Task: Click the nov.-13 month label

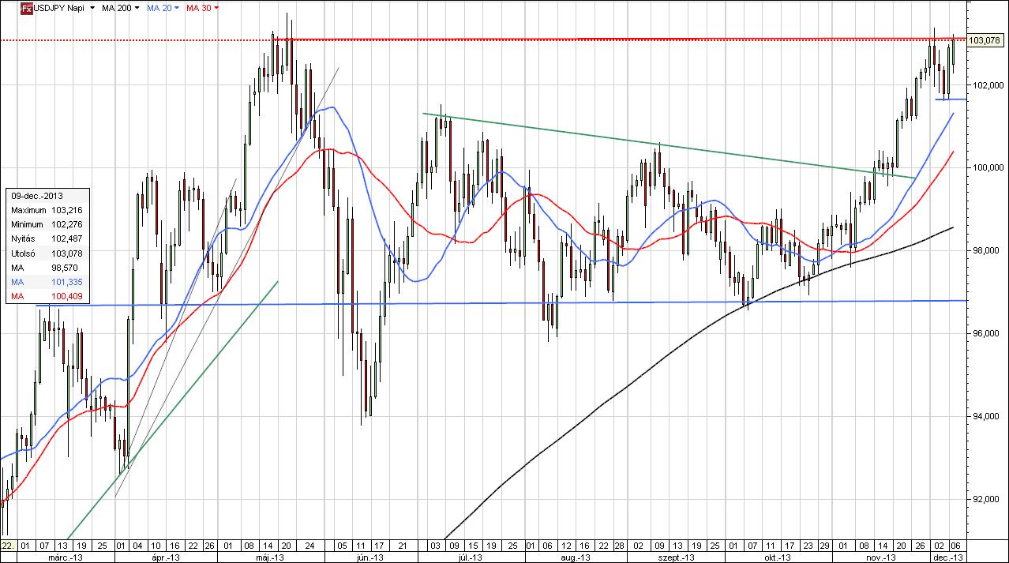Action: coord(880,557)
